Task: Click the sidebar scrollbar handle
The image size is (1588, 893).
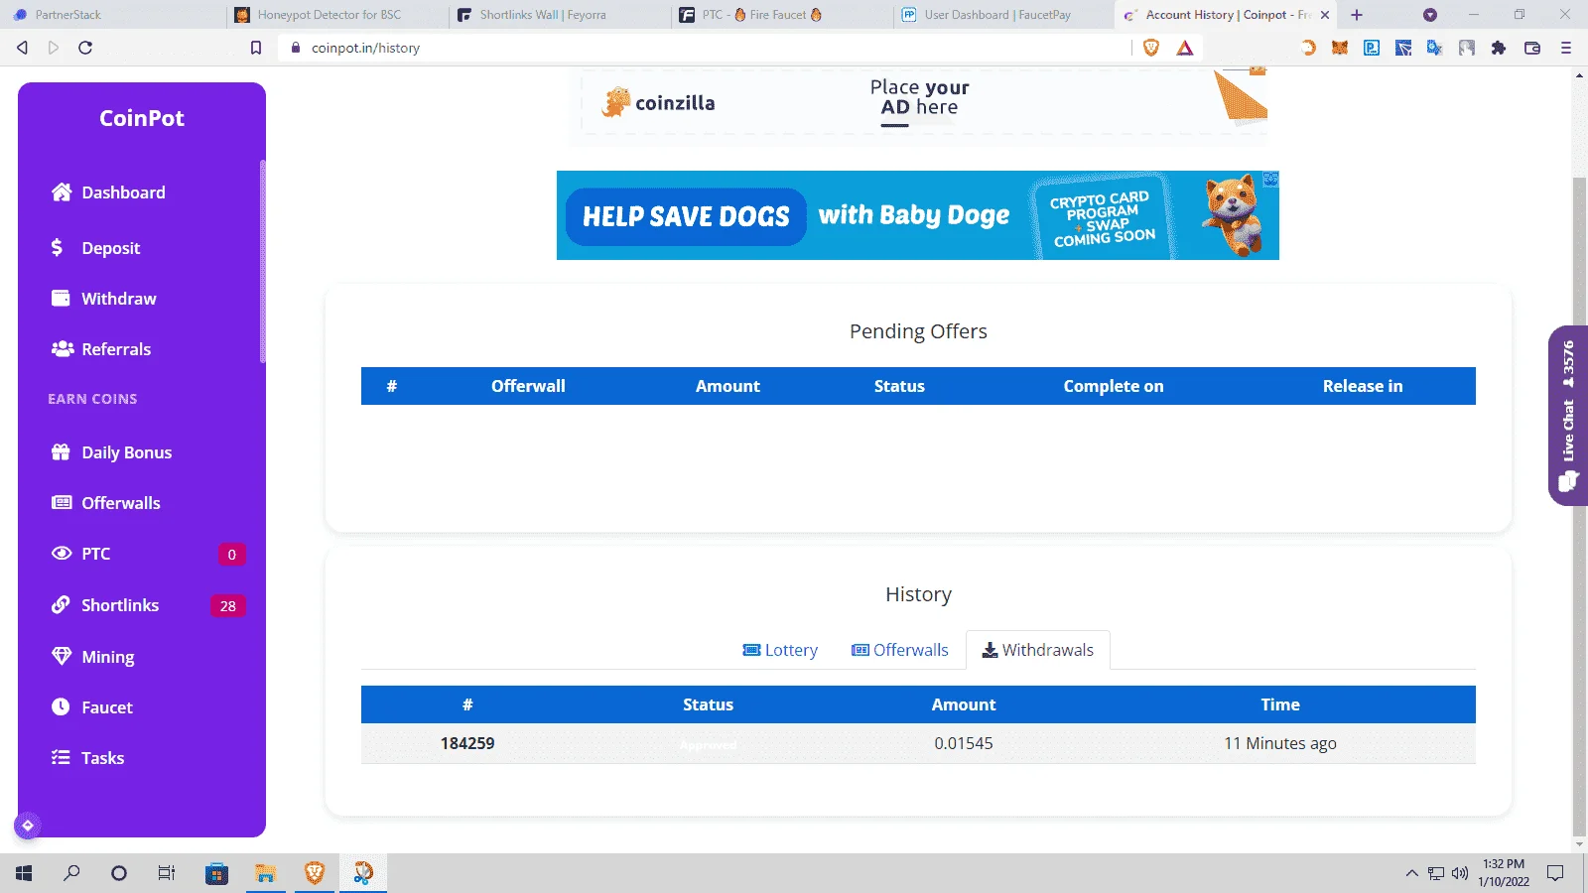Action: 263,261
